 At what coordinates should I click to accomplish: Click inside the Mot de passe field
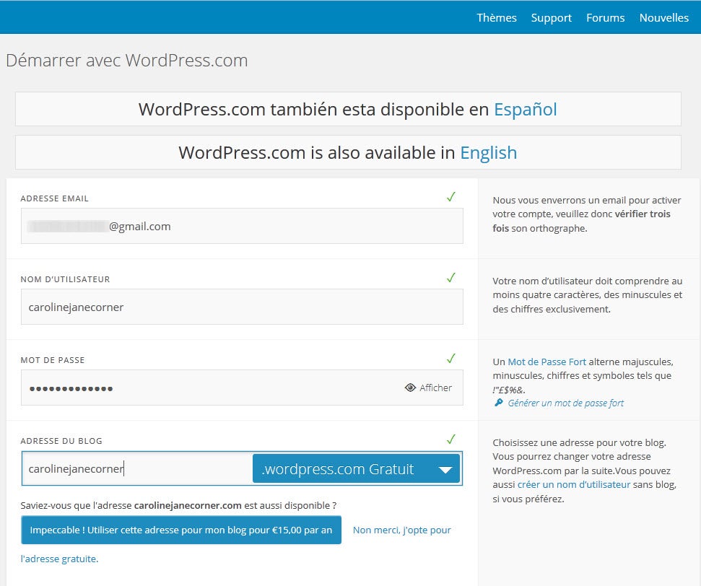(209, 388)
